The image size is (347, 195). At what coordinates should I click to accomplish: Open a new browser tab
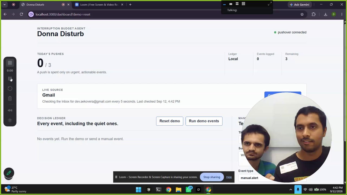[x=130, y=5]
